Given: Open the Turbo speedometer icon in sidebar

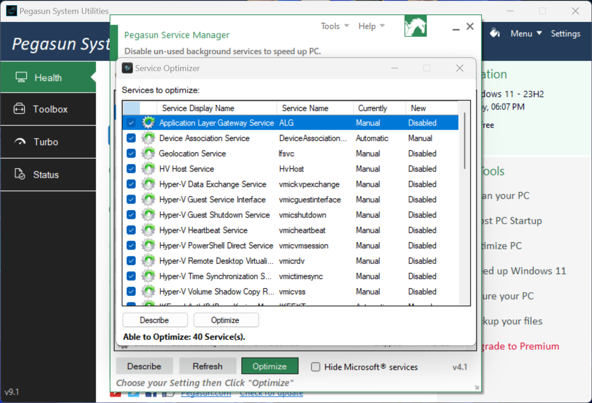Looking at the screenshot, I should pos(20,142).
